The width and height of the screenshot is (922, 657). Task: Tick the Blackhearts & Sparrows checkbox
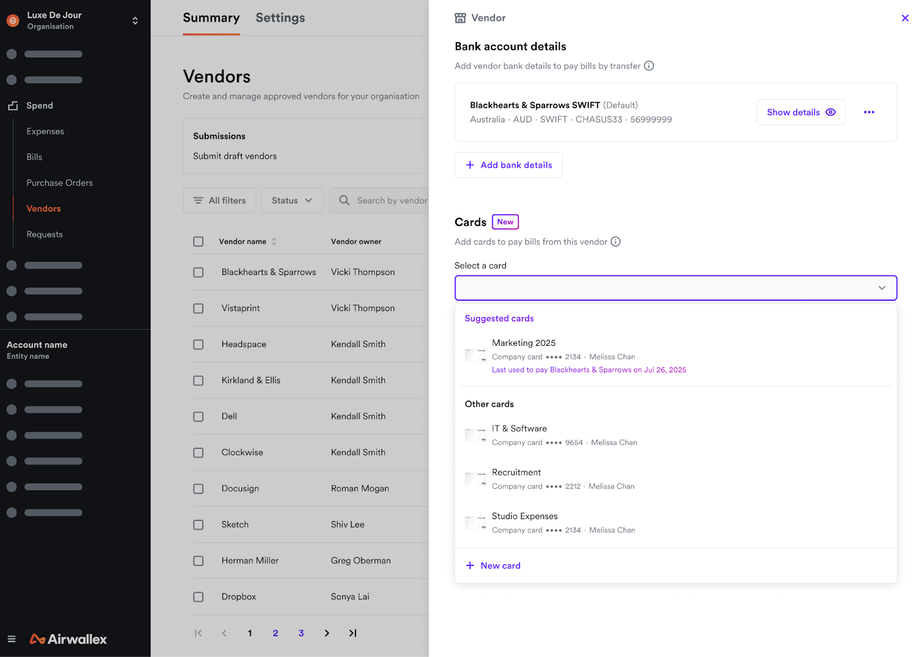pyautogui.click(x=198, y=272)
